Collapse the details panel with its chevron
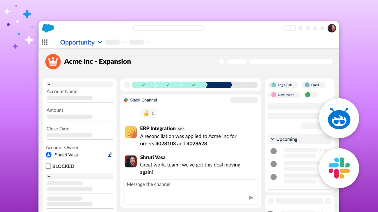378x212 pixels. [x=49, y=84]
